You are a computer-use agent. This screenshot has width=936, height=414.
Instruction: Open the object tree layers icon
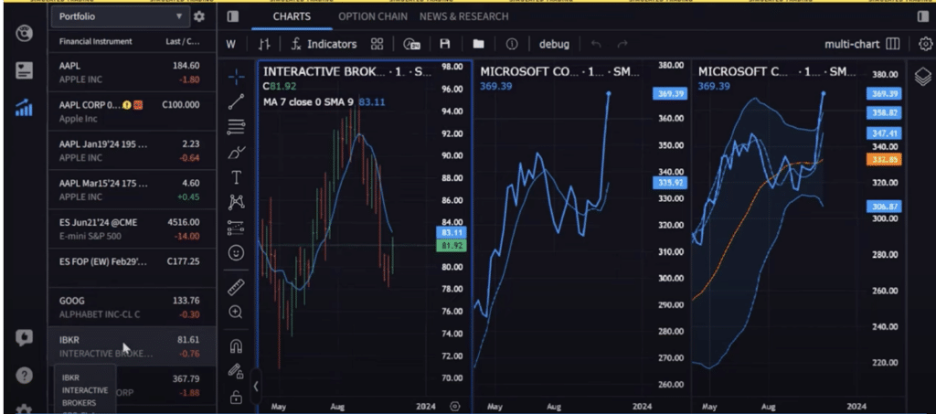(x=922, y=77)
